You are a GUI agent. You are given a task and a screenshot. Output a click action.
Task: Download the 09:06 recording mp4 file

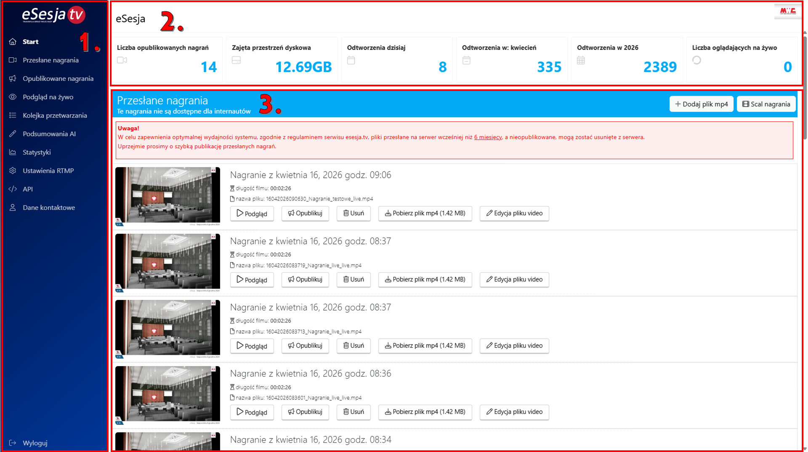[x=425, y=214]
